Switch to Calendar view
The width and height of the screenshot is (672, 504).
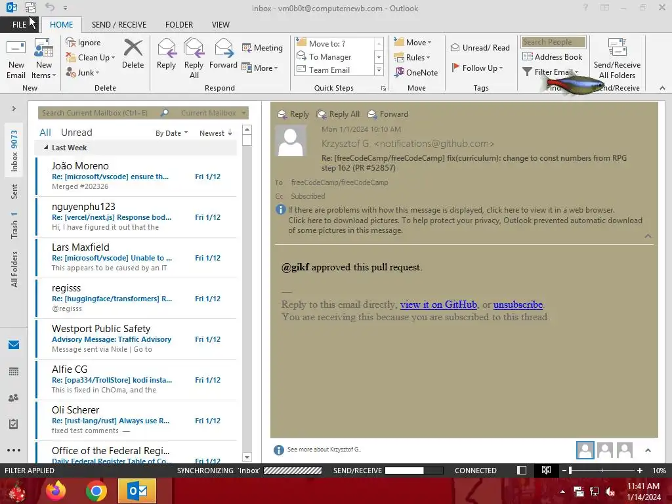tap(14, 371)
